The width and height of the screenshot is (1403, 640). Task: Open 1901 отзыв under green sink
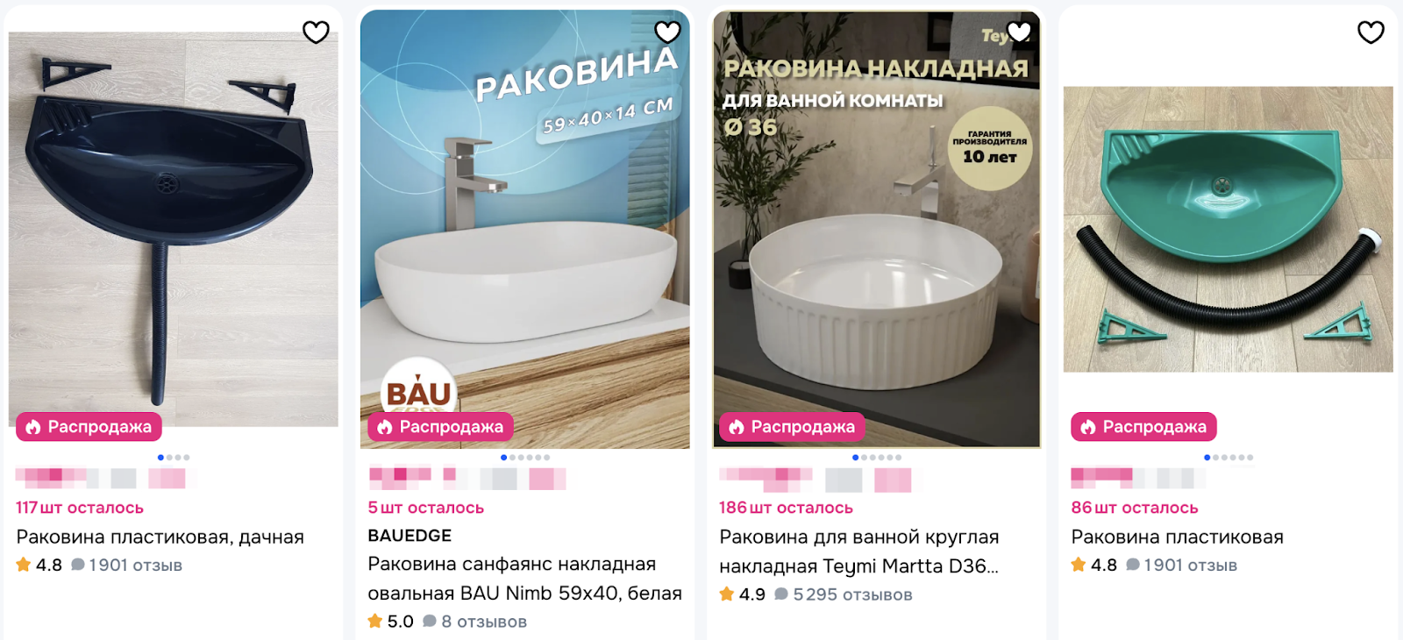[x=1182, y=565]
